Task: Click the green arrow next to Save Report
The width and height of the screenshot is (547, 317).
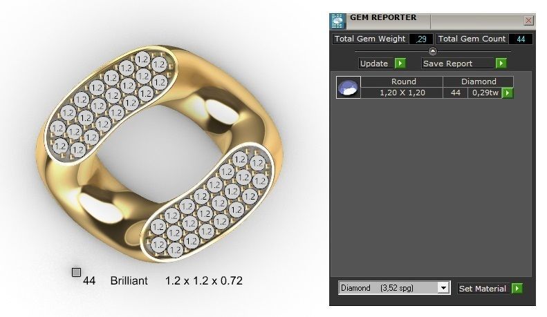Action: pyautogui.click(x=501, y=63)
